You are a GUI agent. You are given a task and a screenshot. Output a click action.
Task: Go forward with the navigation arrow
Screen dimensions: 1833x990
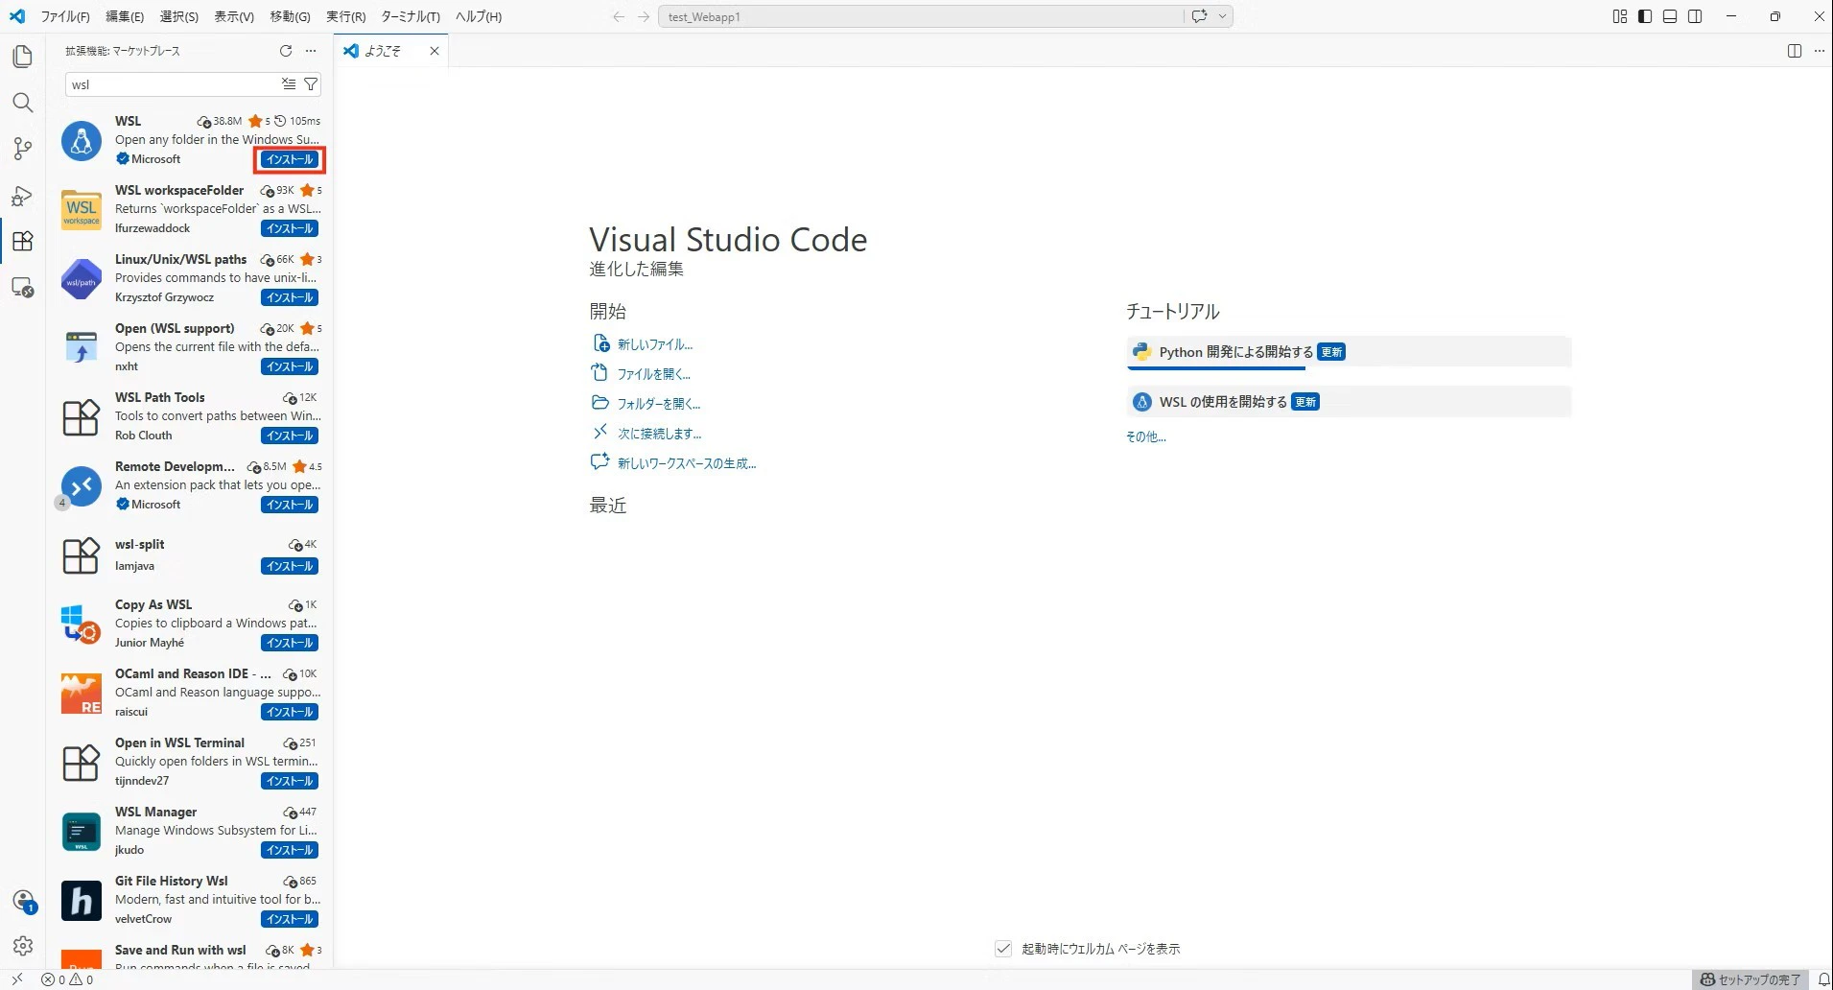[644, 16]
